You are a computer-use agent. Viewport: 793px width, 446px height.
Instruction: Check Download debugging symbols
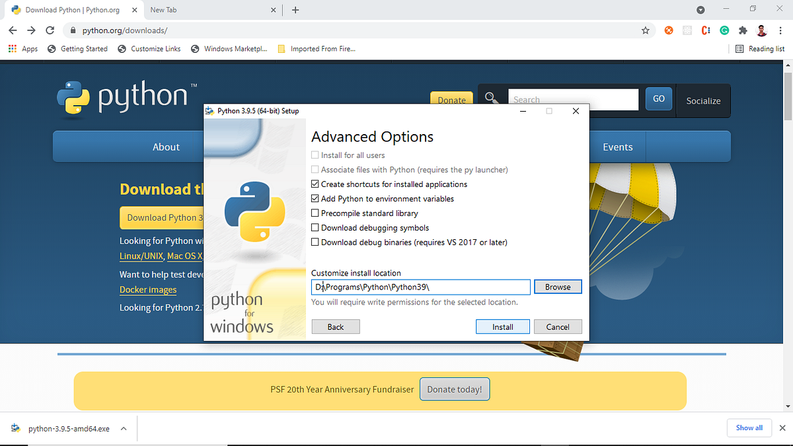[315, 227]
